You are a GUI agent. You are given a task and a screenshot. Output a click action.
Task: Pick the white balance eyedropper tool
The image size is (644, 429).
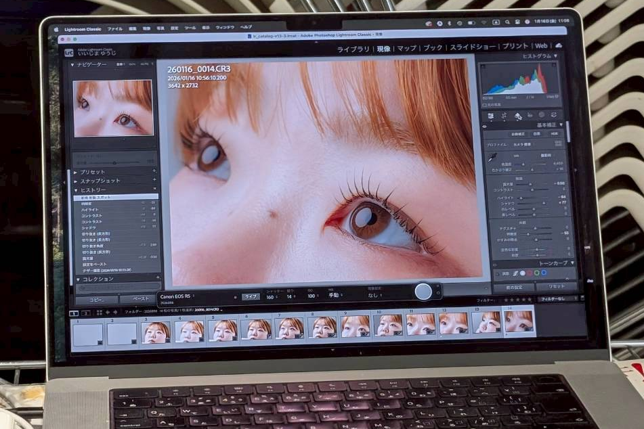tap(493, 156)
